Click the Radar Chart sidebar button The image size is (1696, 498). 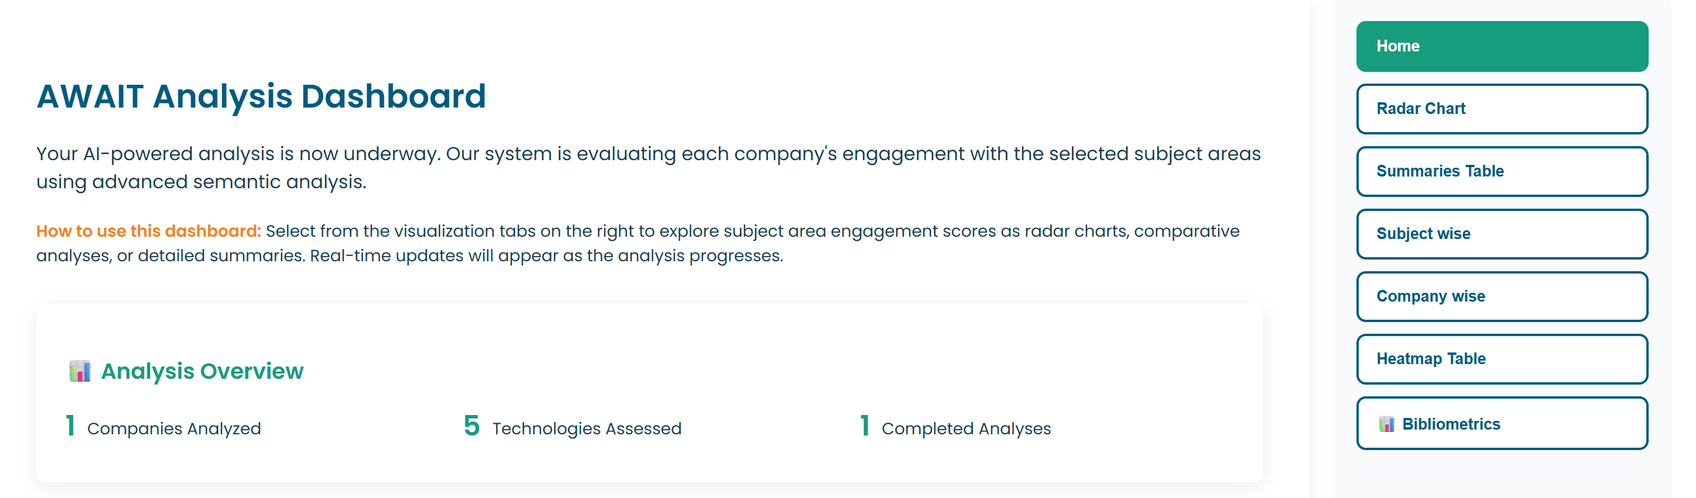click(1501, 109)
